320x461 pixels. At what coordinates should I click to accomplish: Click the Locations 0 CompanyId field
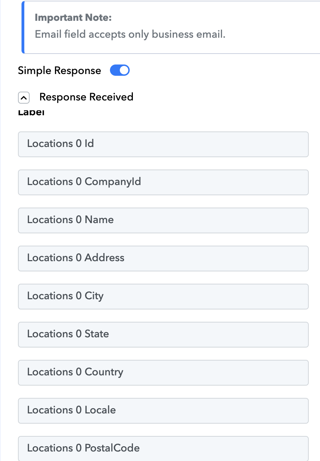pyautogui.click(x=163, y=182)
